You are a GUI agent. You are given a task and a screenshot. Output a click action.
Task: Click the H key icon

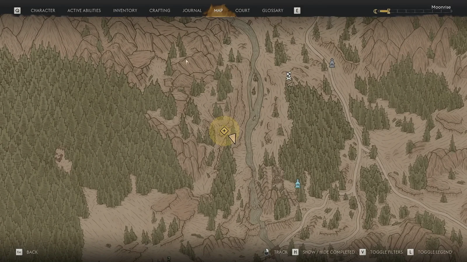tap(295, 252)
